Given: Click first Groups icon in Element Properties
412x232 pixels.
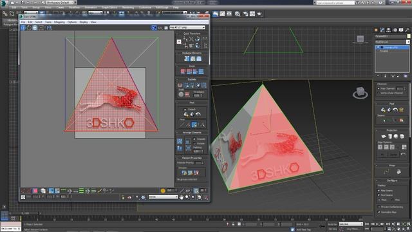Looking at the screenshot, I should pyautogui.click(x=184, y=173).
